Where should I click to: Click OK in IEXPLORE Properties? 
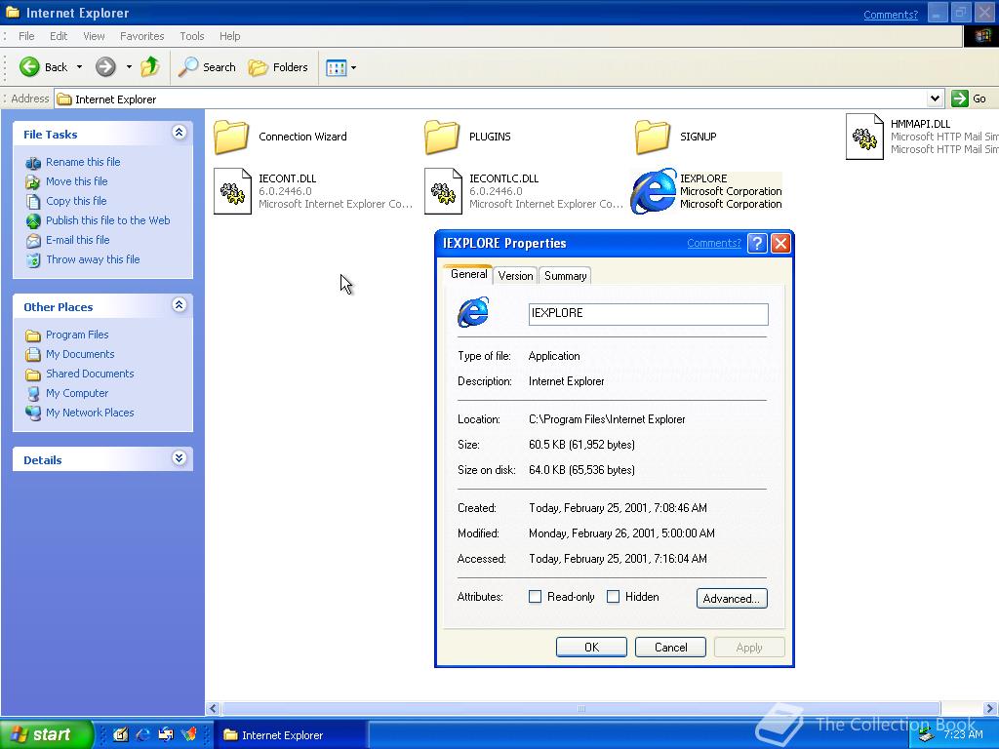click(591, 648)
